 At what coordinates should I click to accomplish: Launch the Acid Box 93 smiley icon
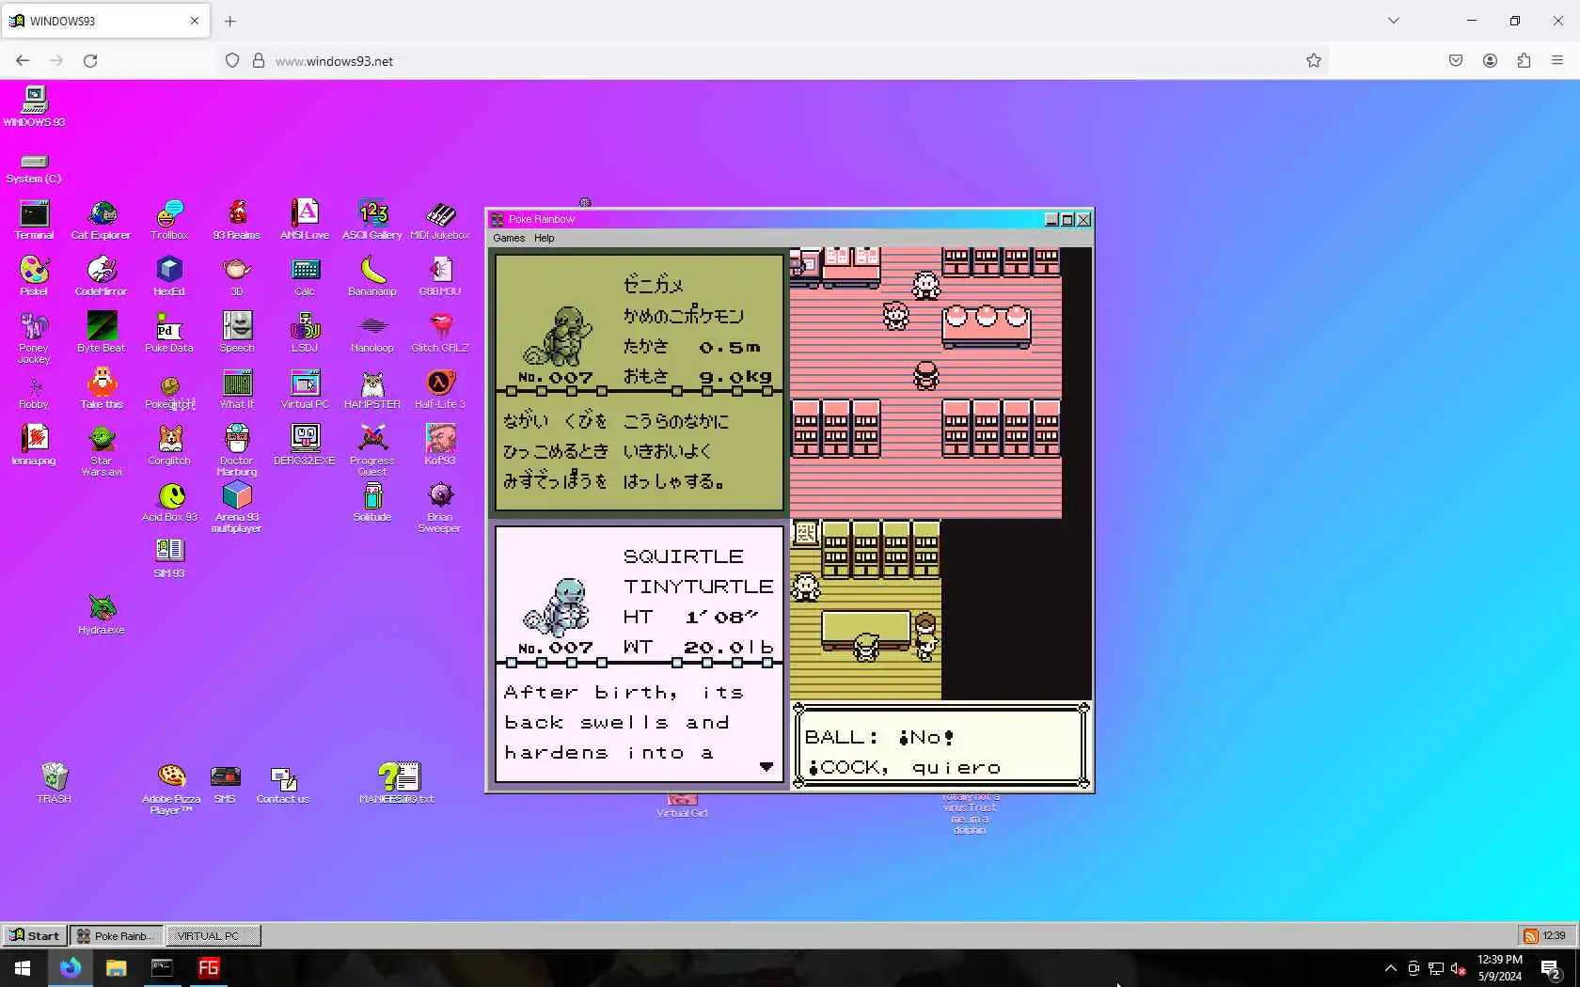pyautogui.click(x=169, y=502)
